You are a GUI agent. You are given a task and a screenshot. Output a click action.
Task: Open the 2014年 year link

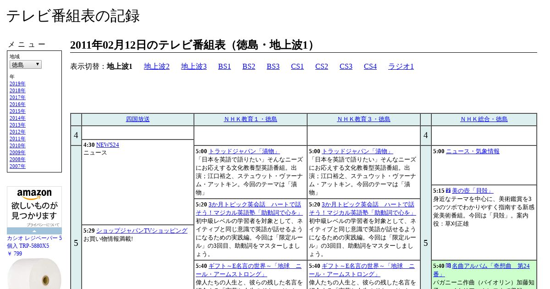[x=17, y=118]
